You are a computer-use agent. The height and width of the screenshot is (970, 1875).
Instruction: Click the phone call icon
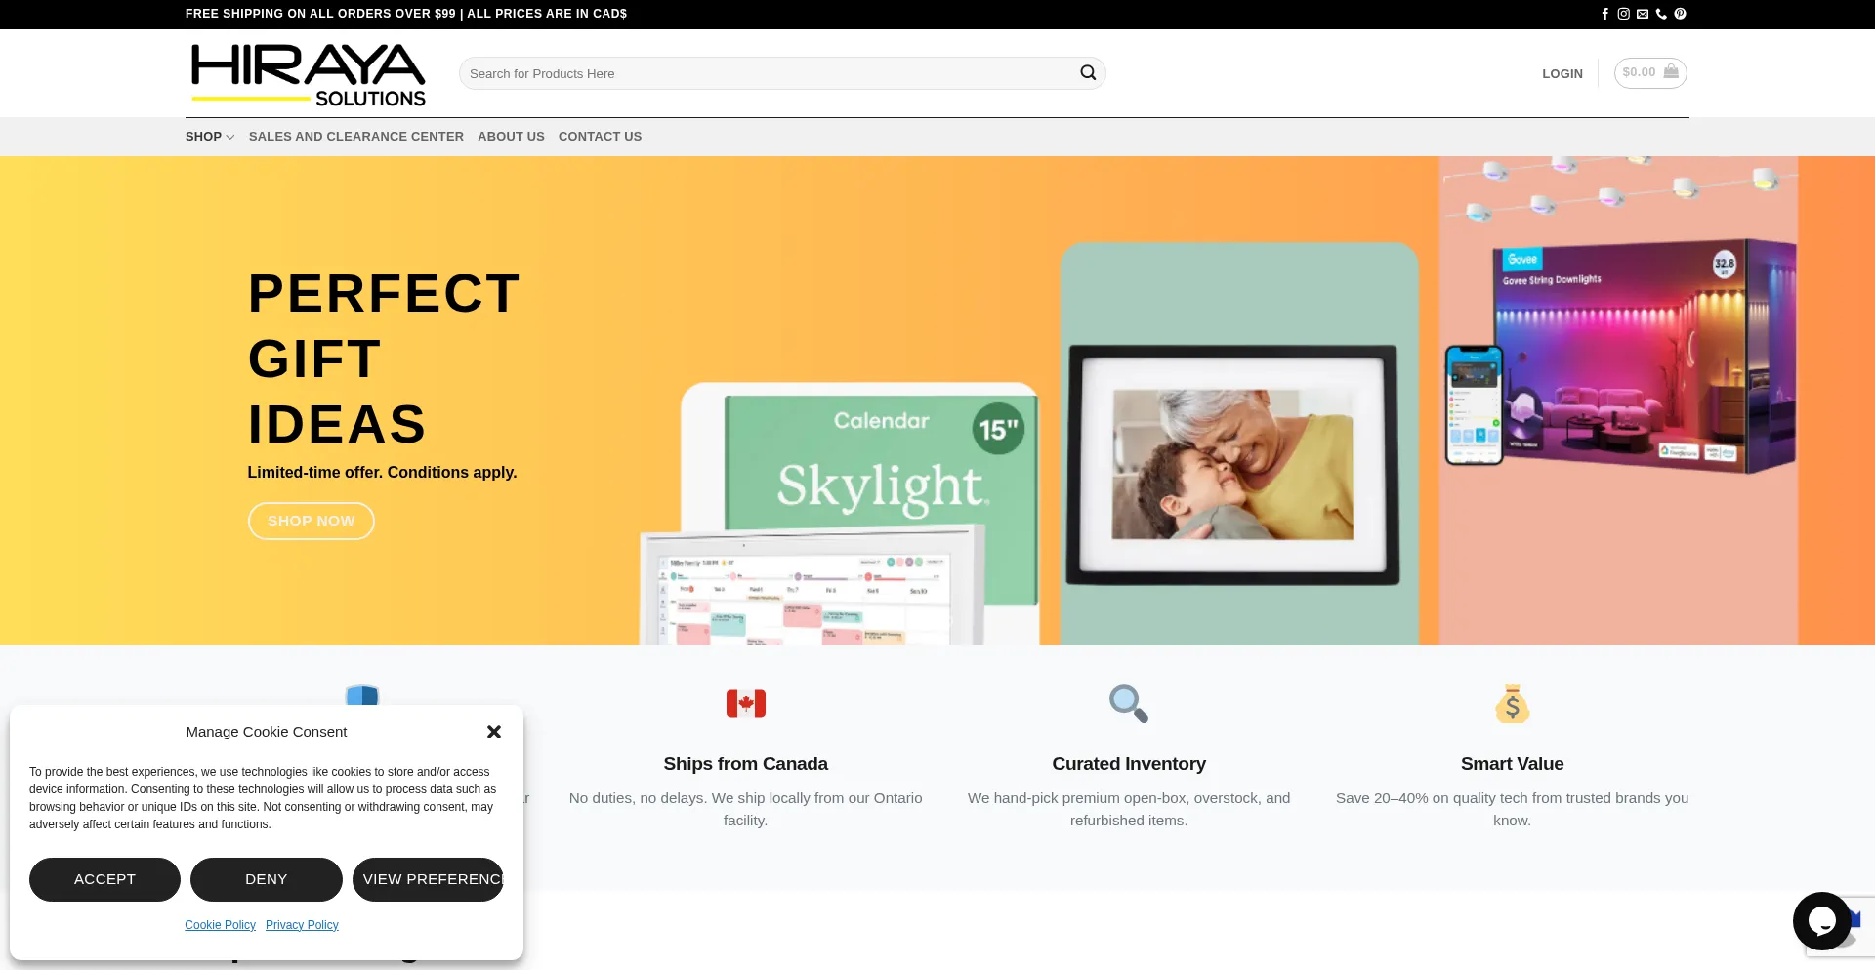1661,14
